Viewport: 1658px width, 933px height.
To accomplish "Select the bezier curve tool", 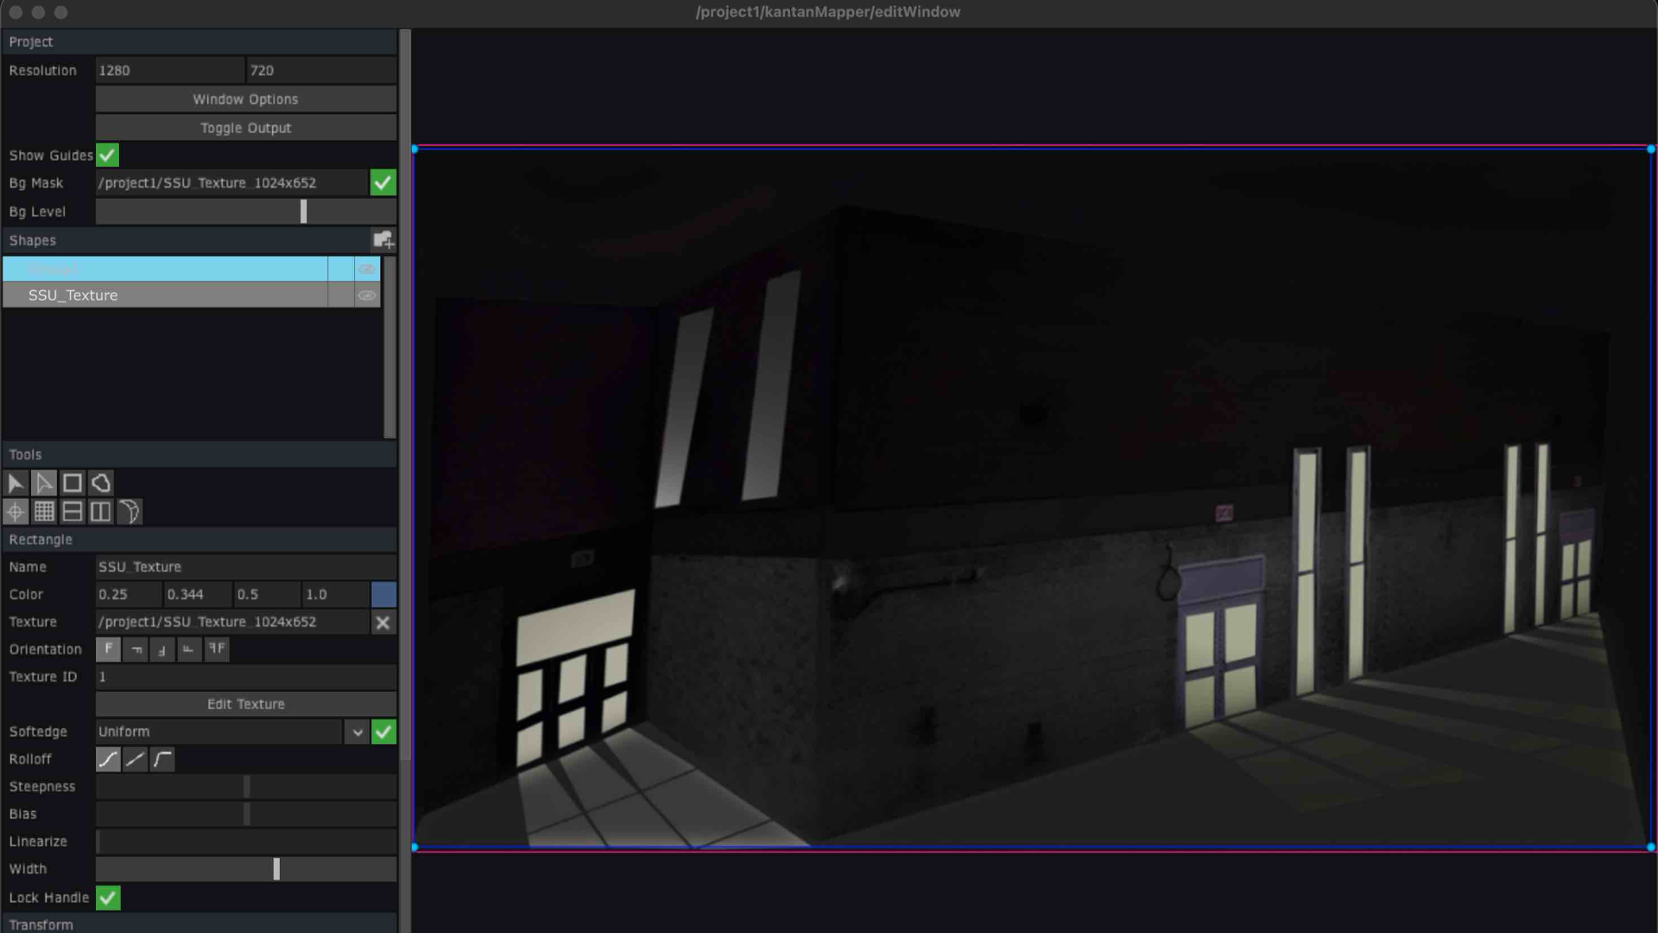I will coord(129,511).
